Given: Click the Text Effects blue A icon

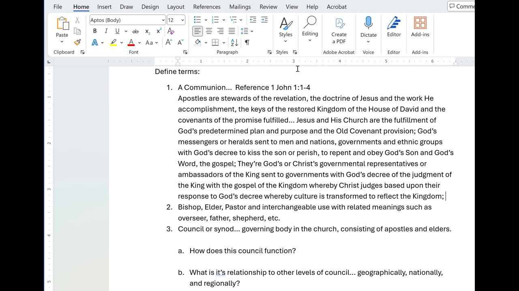Looking at the screenshot, I should (x=94, y=42).
